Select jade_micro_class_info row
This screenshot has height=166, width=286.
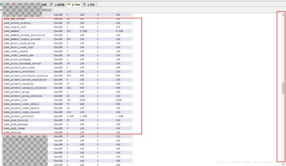click(67, 47)
